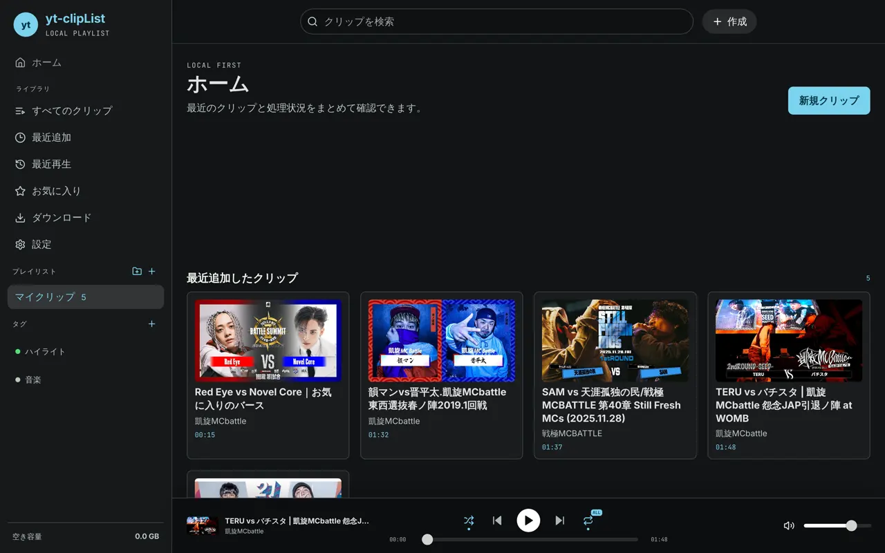Screen dimensions: 885x553
Task: Click the SAM vs 天涯孤独の民 clip title
Action: tap(612, 405)
